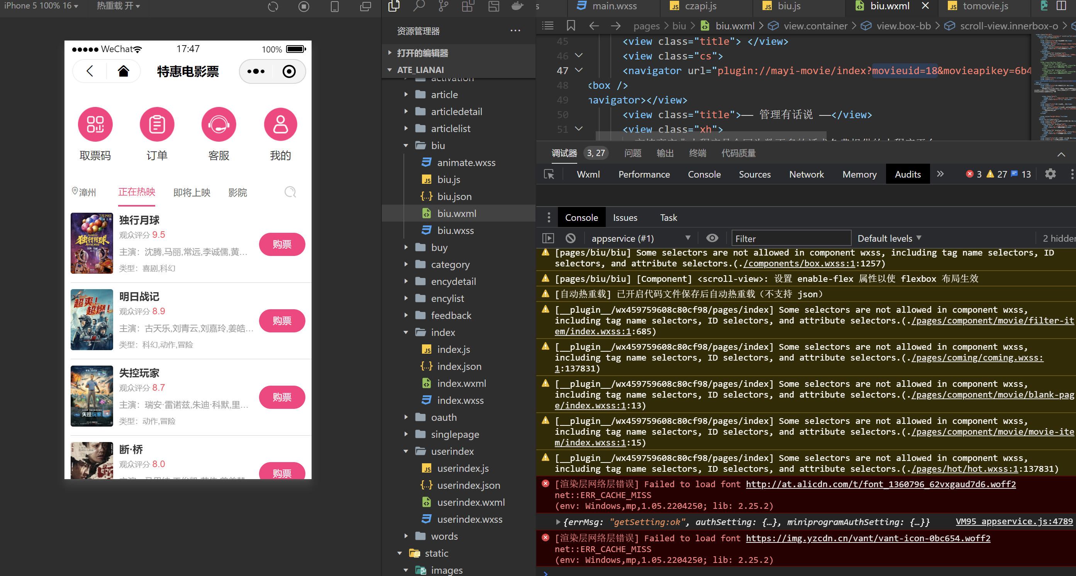The height and width of the screenshot is (576, 1076).
Task: Click 购票 button for 独行月球
Action: click(282, 244)
